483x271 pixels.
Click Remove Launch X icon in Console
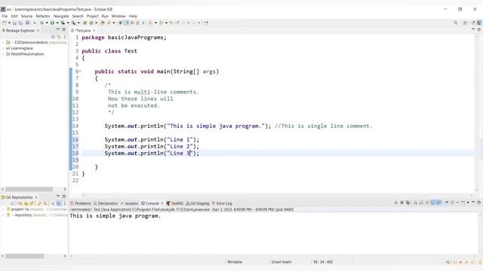click(401, 202)
